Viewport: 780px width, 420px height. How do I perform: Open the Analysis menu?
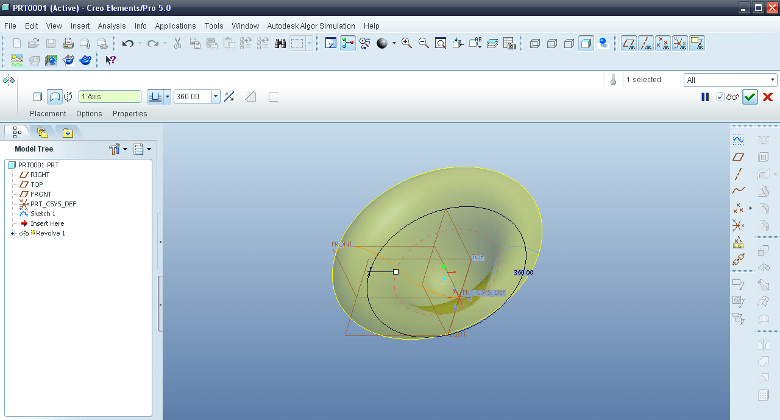[x=112, y=26]
